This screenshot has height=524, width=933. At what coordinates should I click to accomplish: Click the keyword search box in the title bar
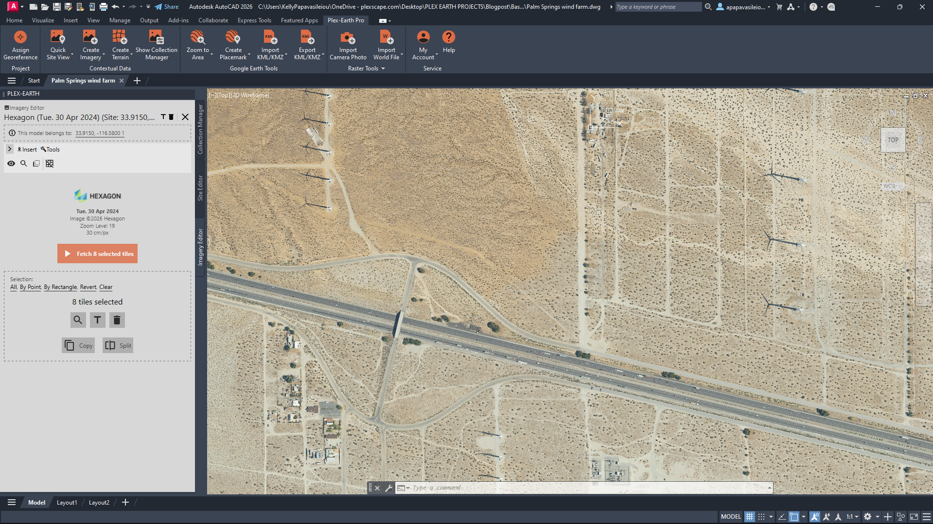658,7
